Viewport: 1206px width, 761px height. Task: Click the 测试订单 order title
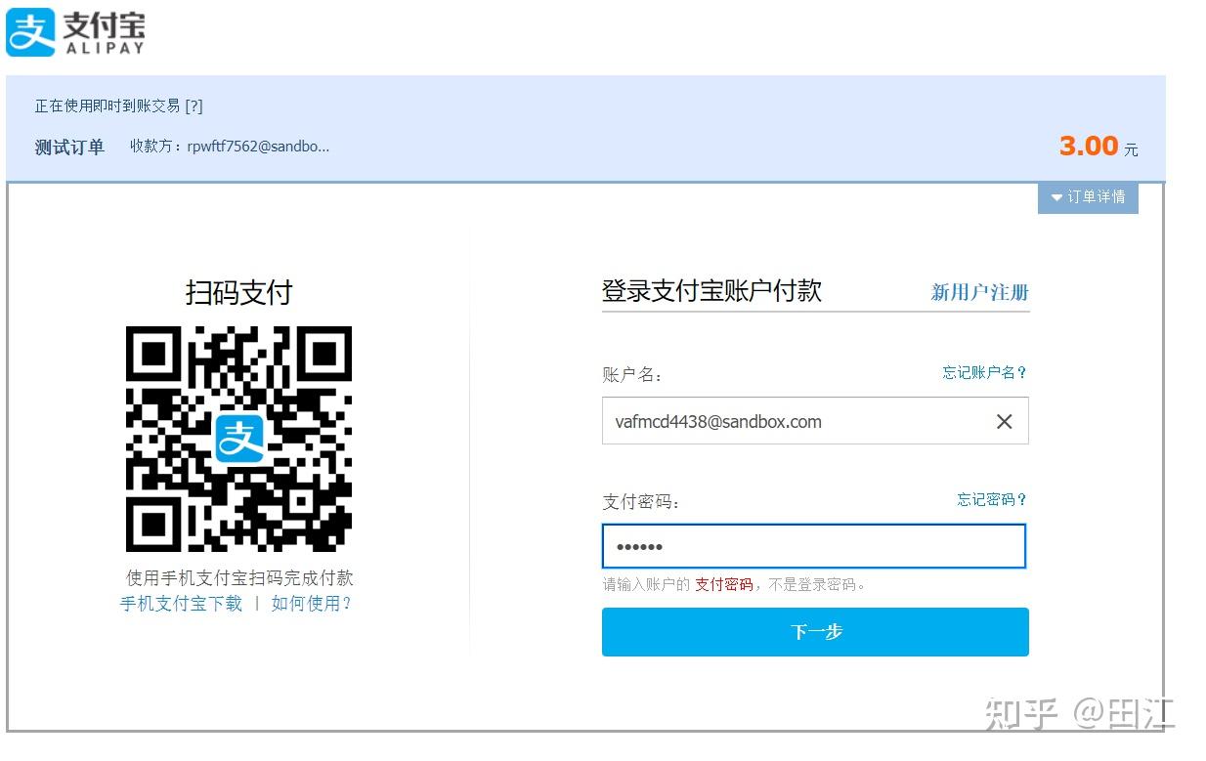pyautogui.click(x=69, y=148)
